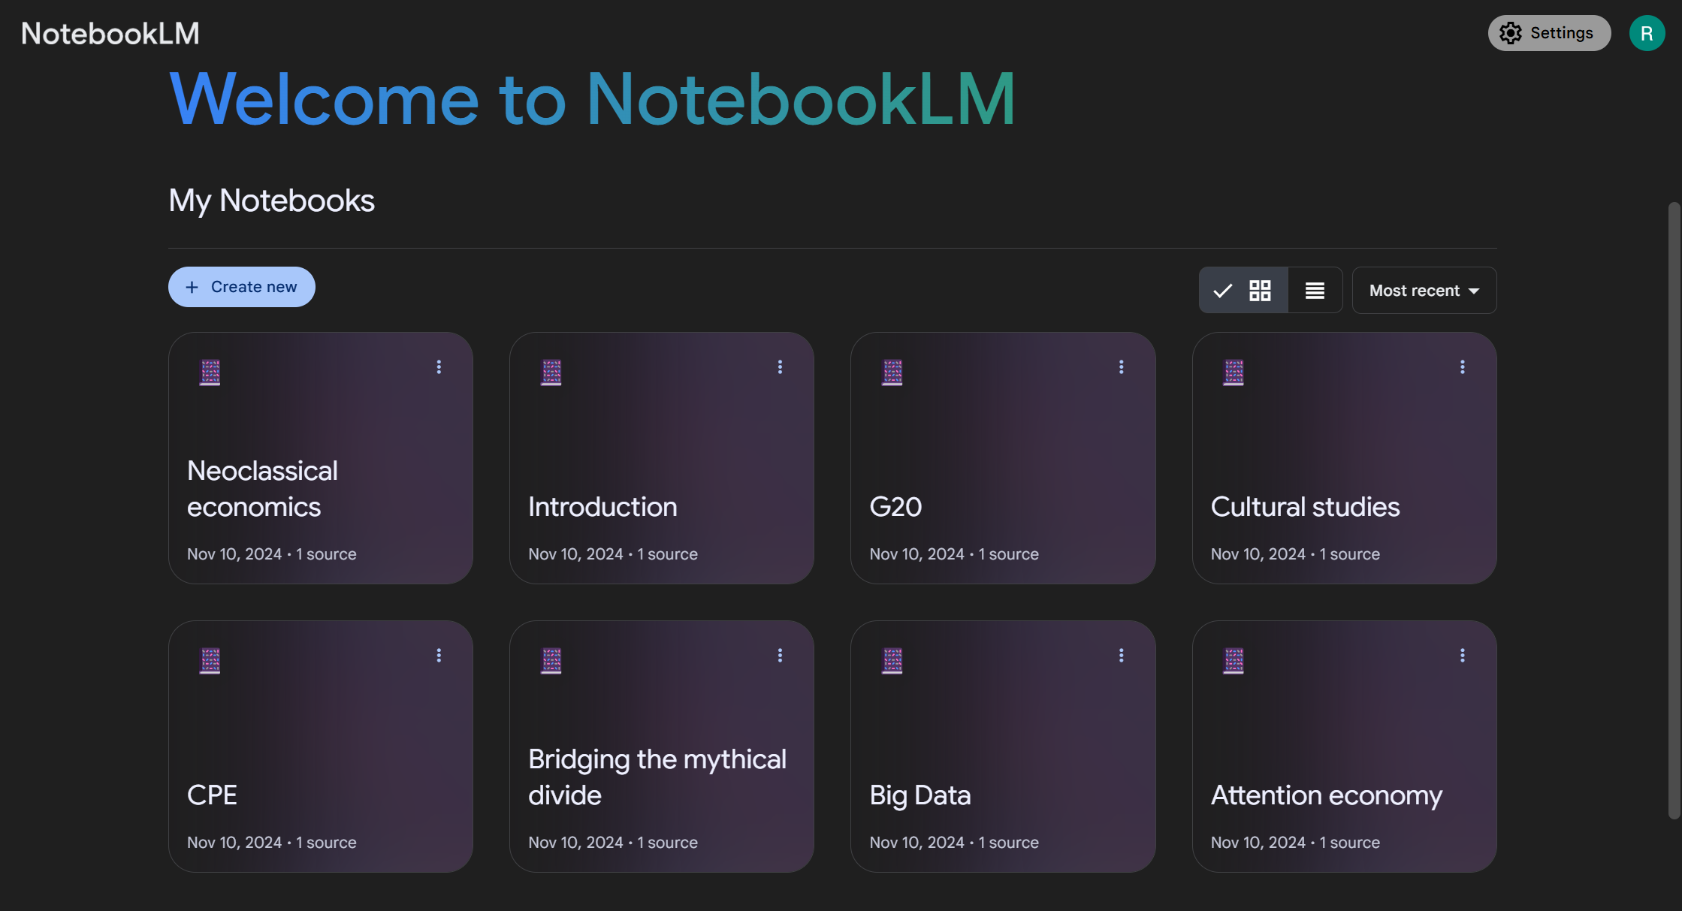Open the G20 card's three-dot menu
The image size is (1682, 911).
(1121, 367)
